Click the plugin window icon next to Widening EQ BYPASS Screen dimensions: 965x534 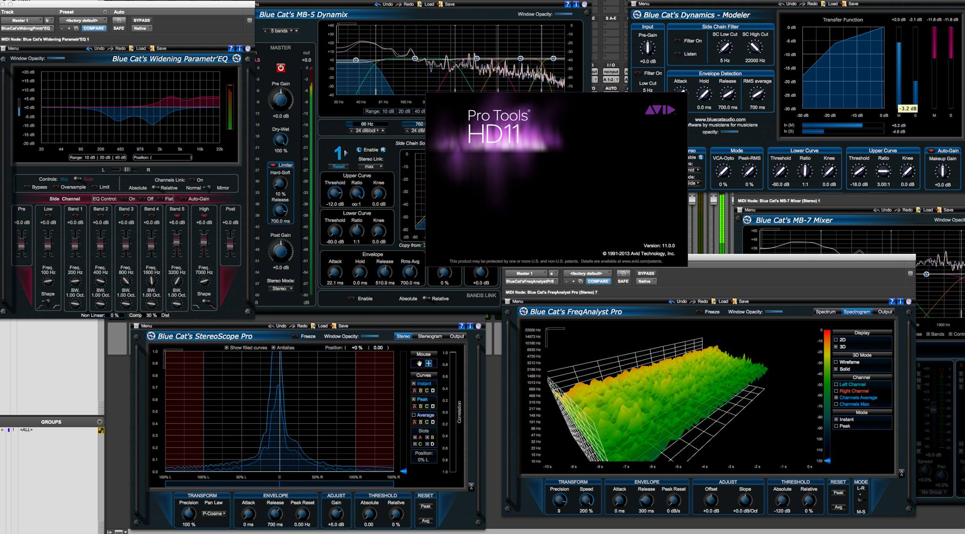pos(119,20)
